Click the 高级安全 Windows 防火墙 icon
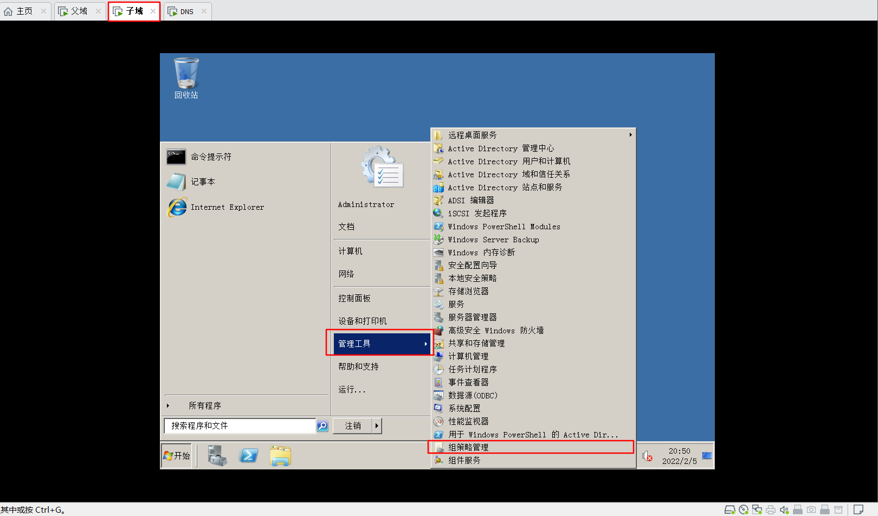The image size is (878, 516). tap(438, 331)
